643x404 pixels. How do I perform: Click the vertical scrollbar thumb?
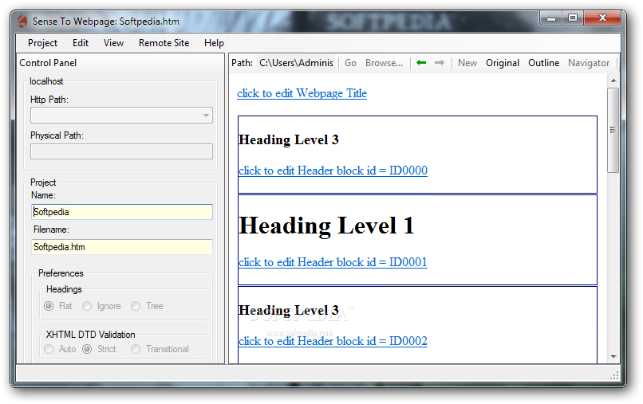(613, 131)
